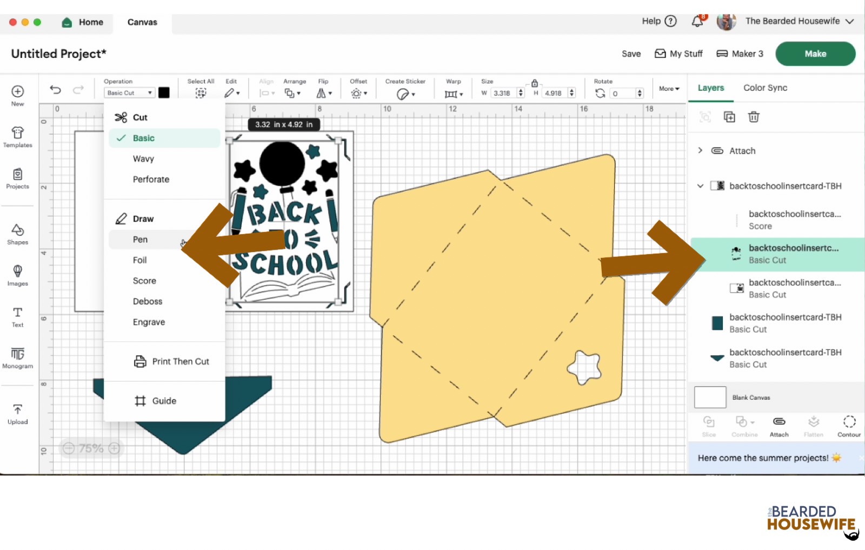
Task: Switch to the Color Sync tab
Action: pos(765,88)
